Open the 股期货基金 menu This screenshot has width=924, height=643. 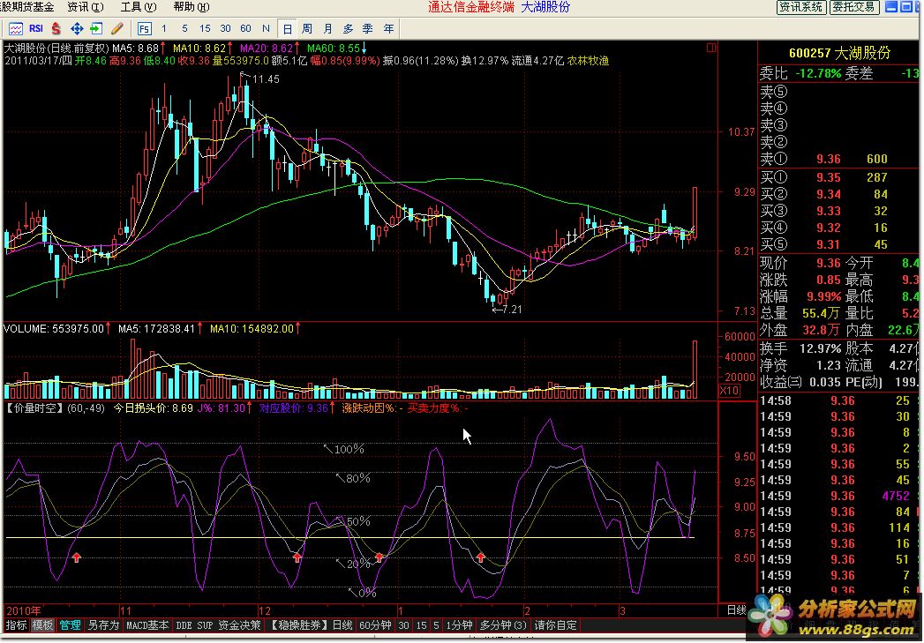pyautogui.click(x=26, y=7)
